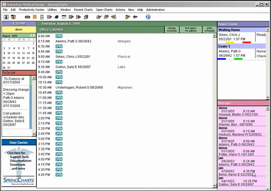This screenshot has height=191, width=271.
Task: Advance the mini calendar with the right arrow
Action: [x=34, y=35]
